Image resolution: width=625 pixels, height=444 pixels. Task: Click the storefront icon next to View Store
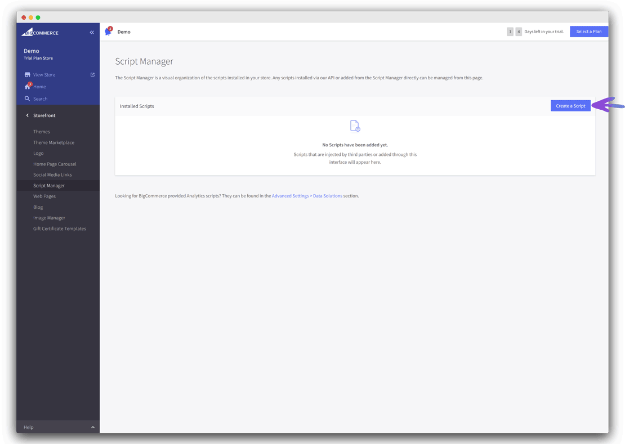click(x=26, y=74)
